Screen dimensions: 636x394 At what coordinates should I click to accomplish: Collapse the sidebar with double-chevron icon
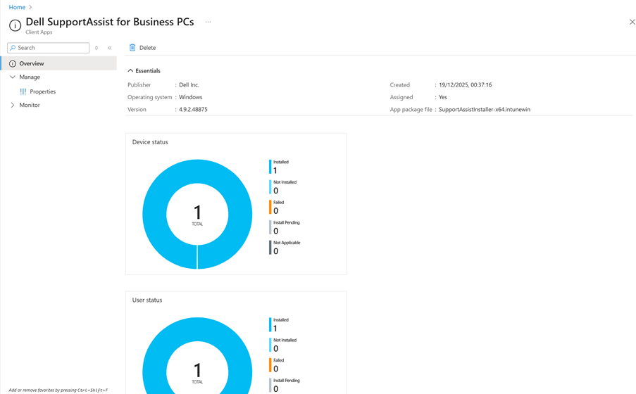[110, 48]
